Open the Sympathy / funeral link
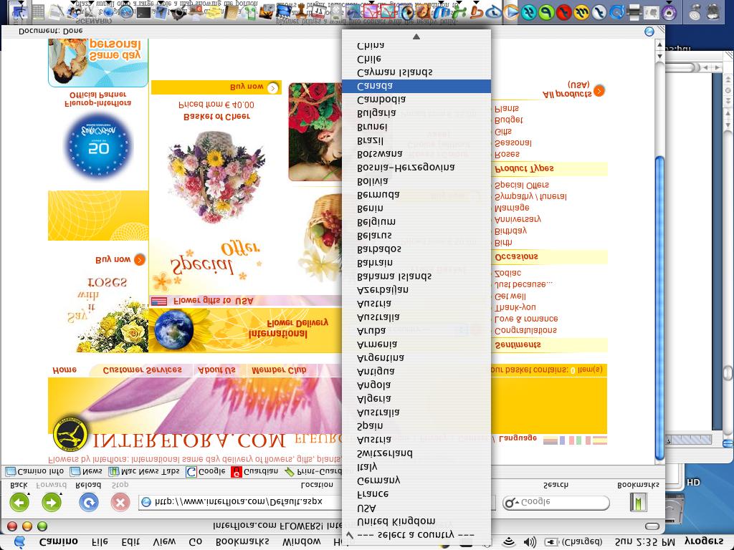Image resolution: width=734 pixels, height=550 pixels. pos(530,196)
